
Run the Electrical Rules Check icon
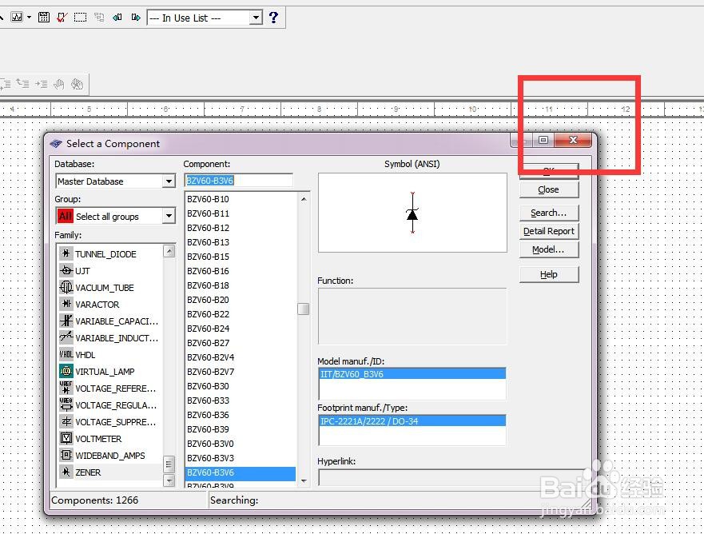tap(62, 18)
